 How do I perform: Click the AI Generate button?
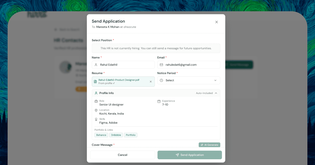209,145
